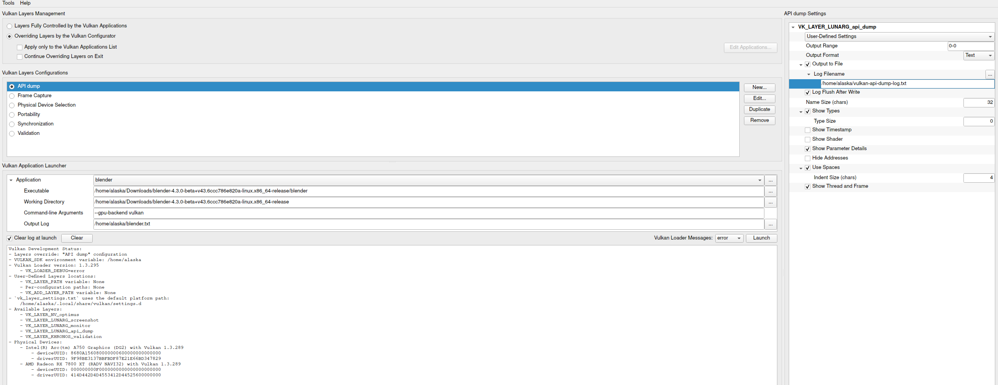Click the Command-line Arguments input field

pos(428,213)
